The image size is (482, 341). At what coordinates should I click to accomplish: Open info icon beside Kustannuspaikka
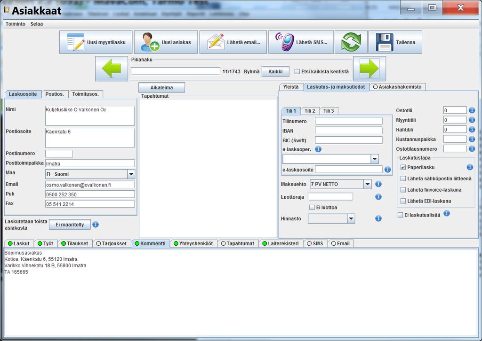point(472,139)
